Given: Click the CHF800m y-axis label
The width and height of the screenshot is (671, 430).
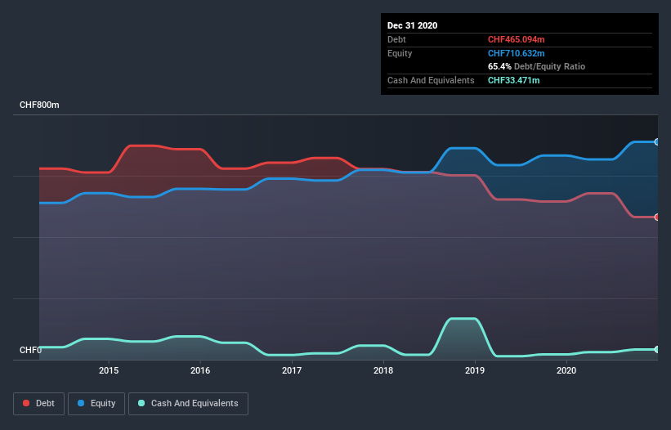Looking at the screenshot, I should [39, 105].
